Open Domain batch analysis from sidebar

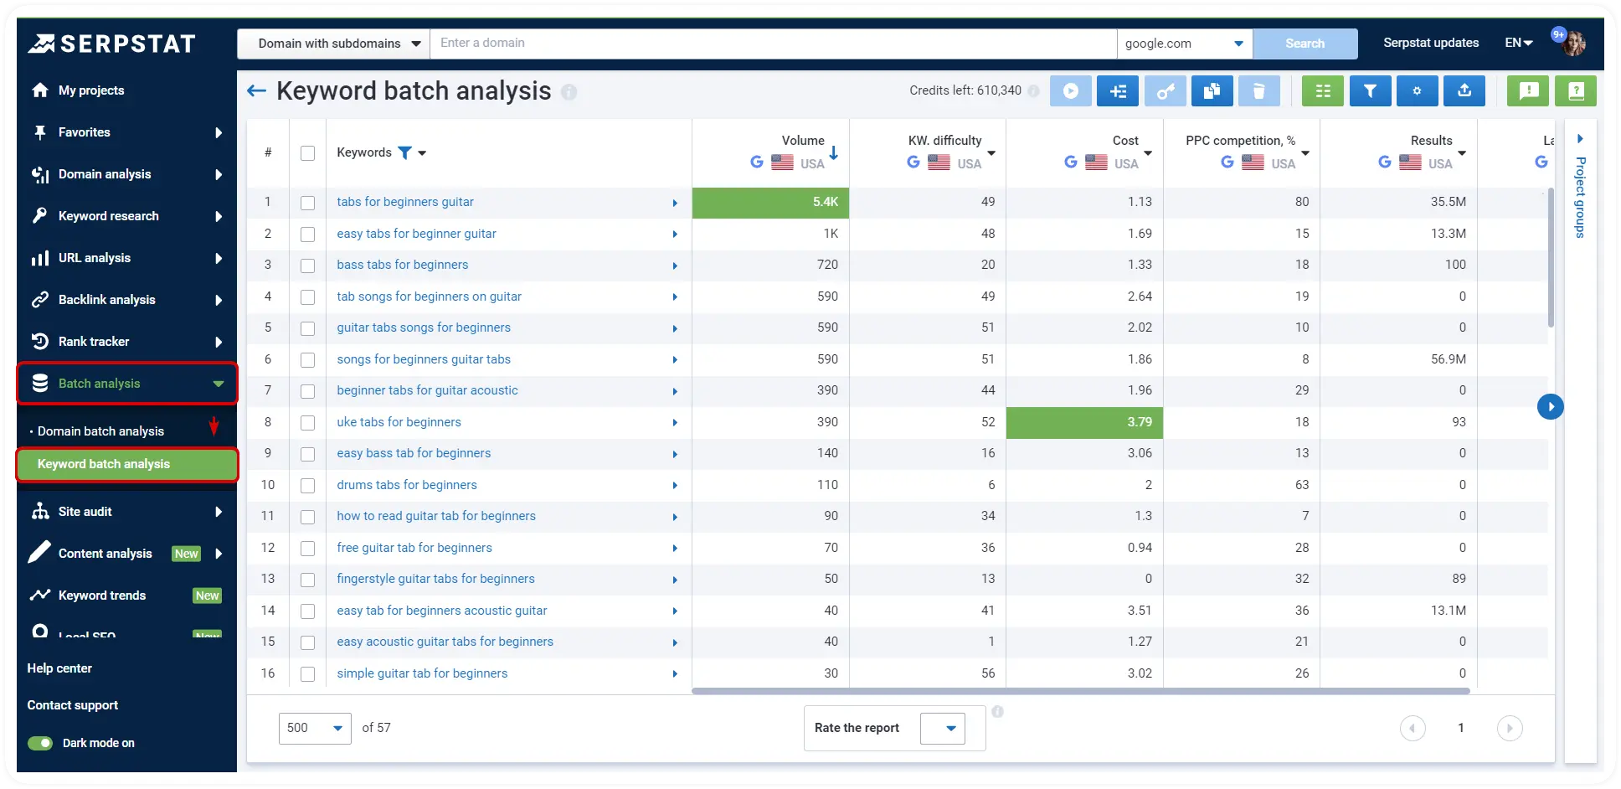(x=102, y=431)
